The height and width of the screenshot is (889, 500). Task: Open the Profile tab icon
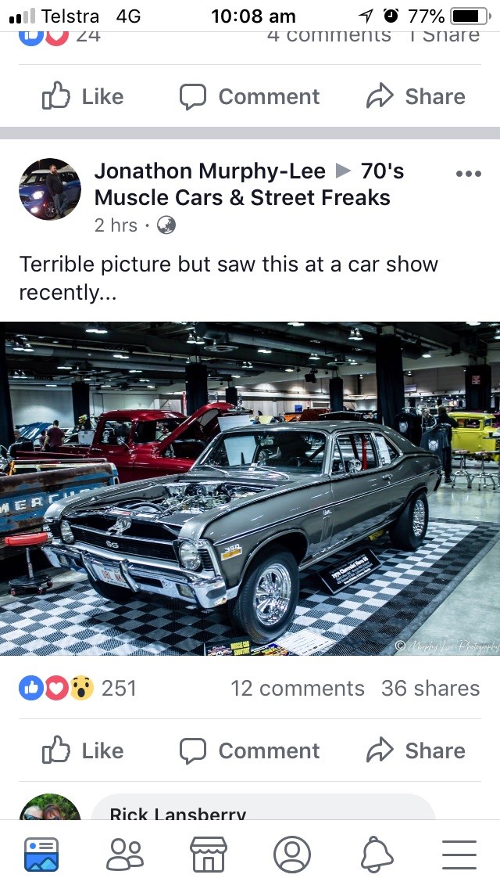click(x=292, y=854)
